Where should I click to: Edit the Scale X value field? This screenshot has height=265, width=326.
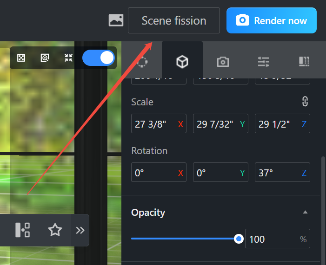point(159,123)
